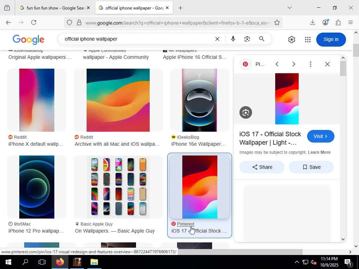Screen dimensions: 359x269
Task: Open the tracking protection shield icon
Action: pyautogui.click(x=69, y=22)
